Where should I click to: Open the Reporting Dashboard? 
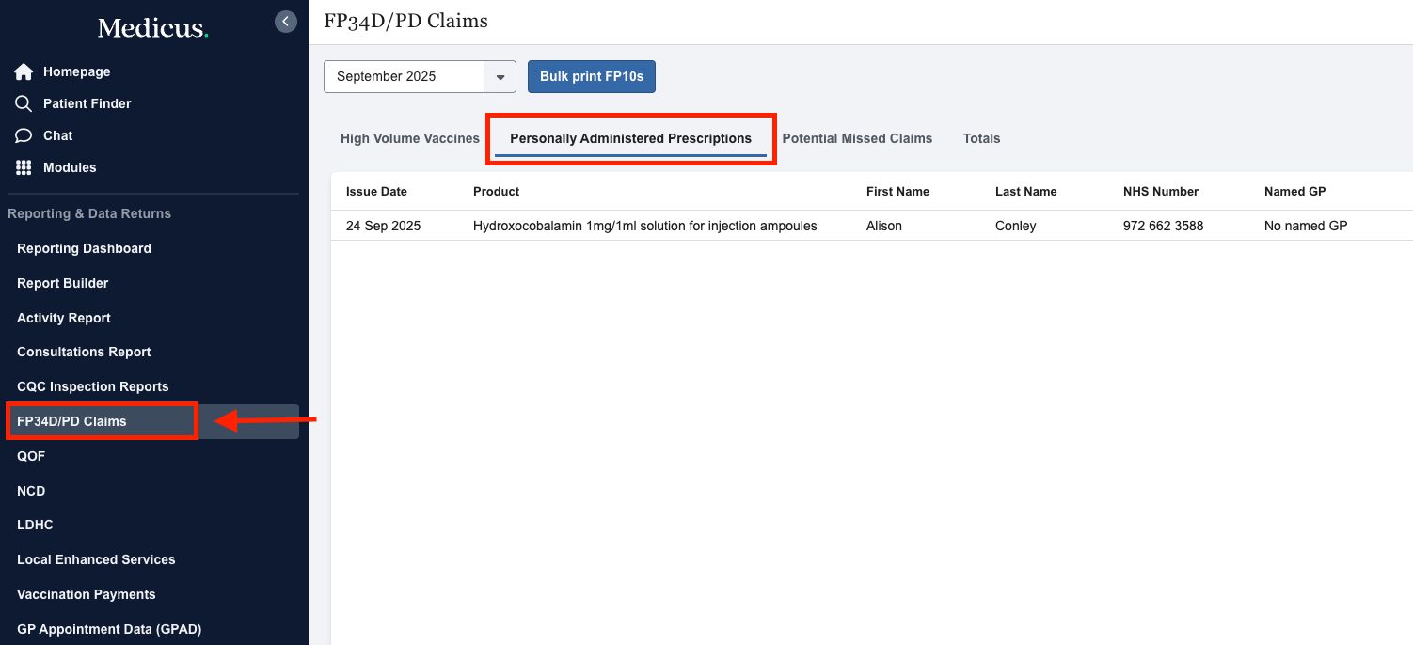tap(84, 248)
